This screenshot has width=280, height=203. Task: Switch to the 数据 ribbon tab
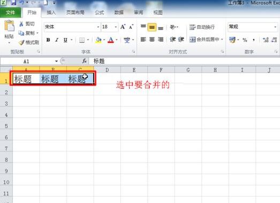tap(119, 12)
